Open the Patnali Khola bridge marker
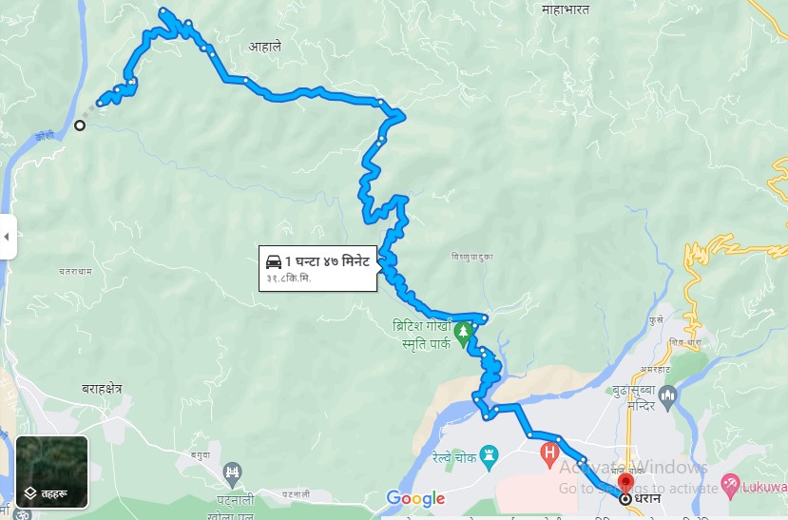 232,474
